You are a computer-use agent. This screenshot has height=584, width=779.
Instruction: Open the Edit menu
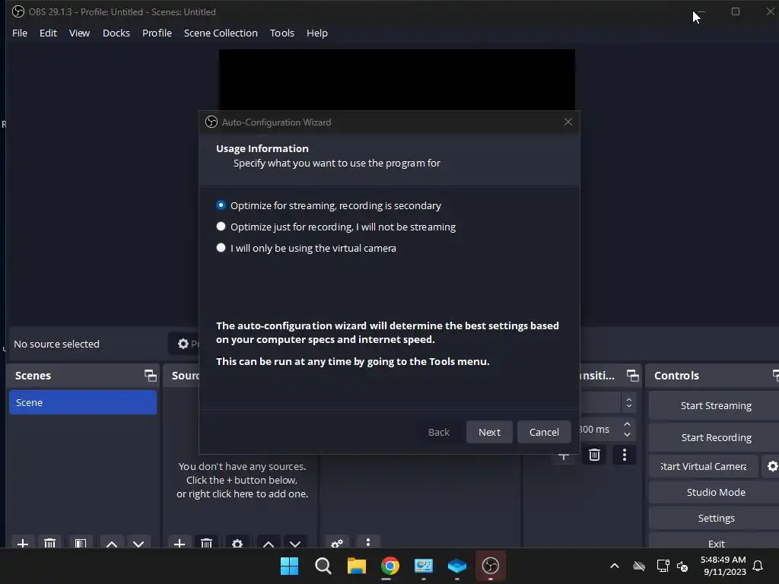point(48,33)
